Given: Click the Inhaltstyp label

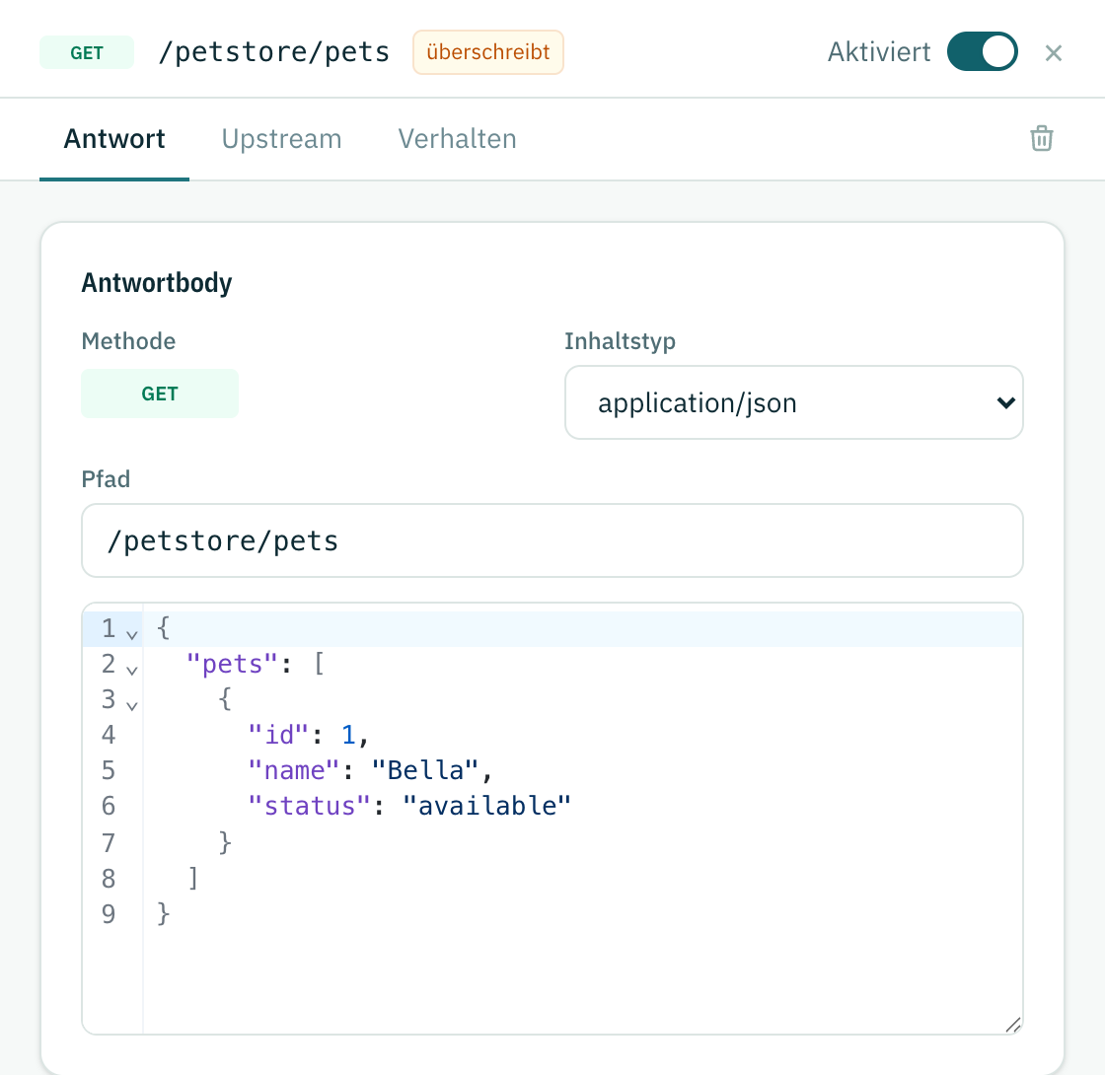Looking at the screenshot, I should click(620, 341).
